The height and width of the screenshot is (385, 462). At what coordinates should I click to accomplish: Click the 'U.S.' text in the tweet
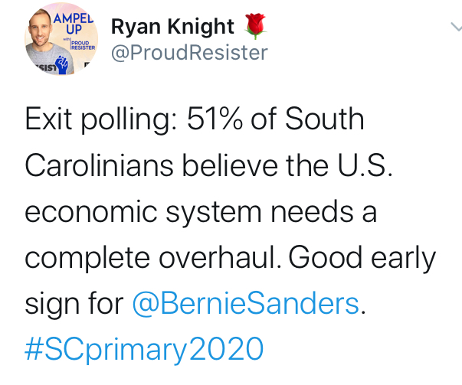[x=365, y=165]
